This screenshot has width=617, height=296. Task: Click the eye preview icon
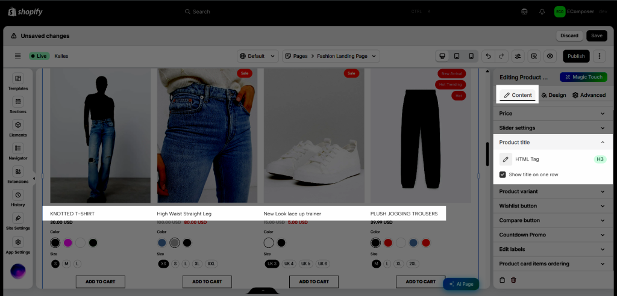550,56
